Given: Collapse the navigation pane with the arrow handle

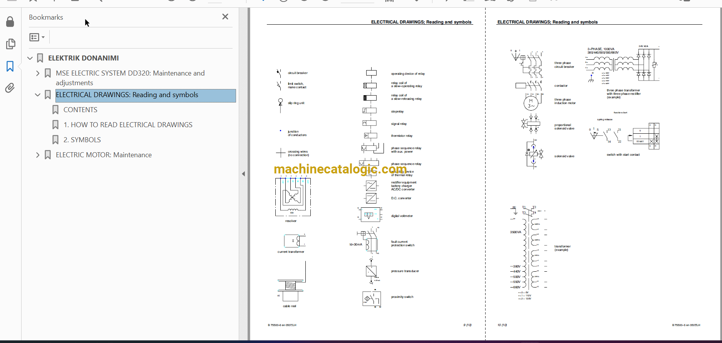Looking at the screenshot, I should pos(243,174).
